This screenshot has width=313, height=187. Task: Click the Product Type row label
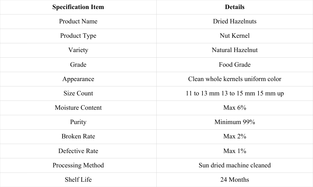[78, 36]
